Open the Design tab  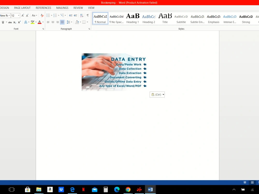pos(4,8)
